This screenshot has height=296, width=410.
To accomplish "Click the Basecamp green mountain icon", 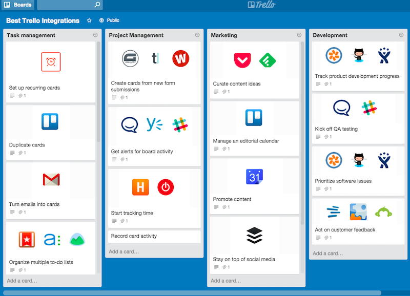I will 77,239.
